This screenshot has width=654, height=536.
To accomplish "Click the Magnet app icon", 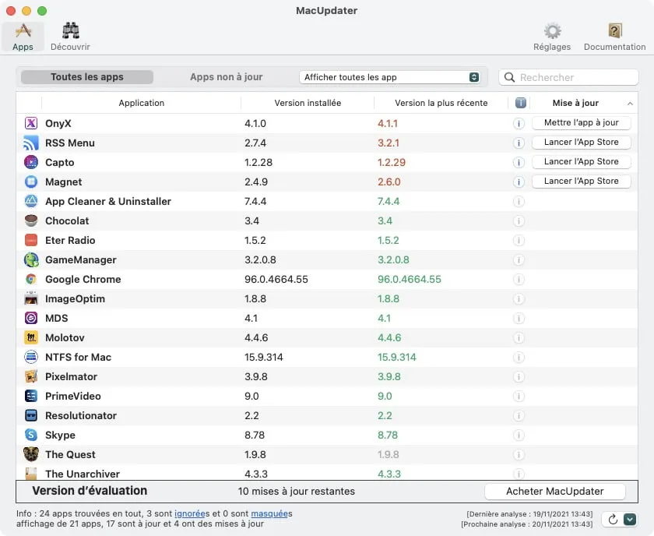I will click(x=31, y=182).
